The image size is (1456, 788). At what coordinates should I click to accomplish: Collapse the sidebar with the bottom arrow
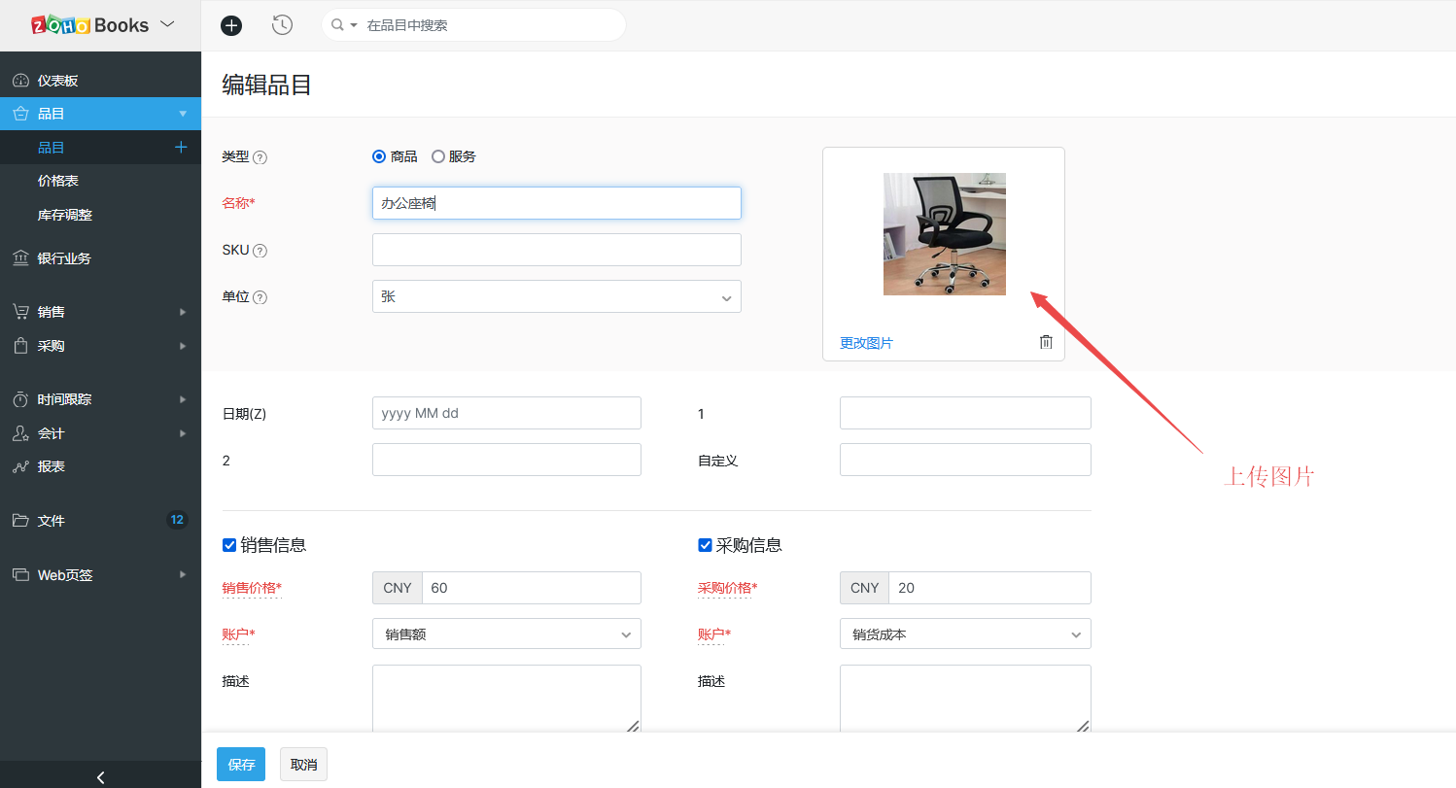tap(100, 776)
